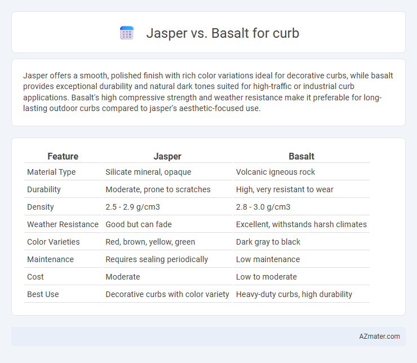Click the 'Material Type' row label

click(x=51, y=172)
